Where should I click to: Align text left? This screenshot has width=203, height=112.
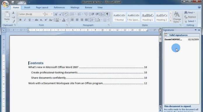click(73, 20)
